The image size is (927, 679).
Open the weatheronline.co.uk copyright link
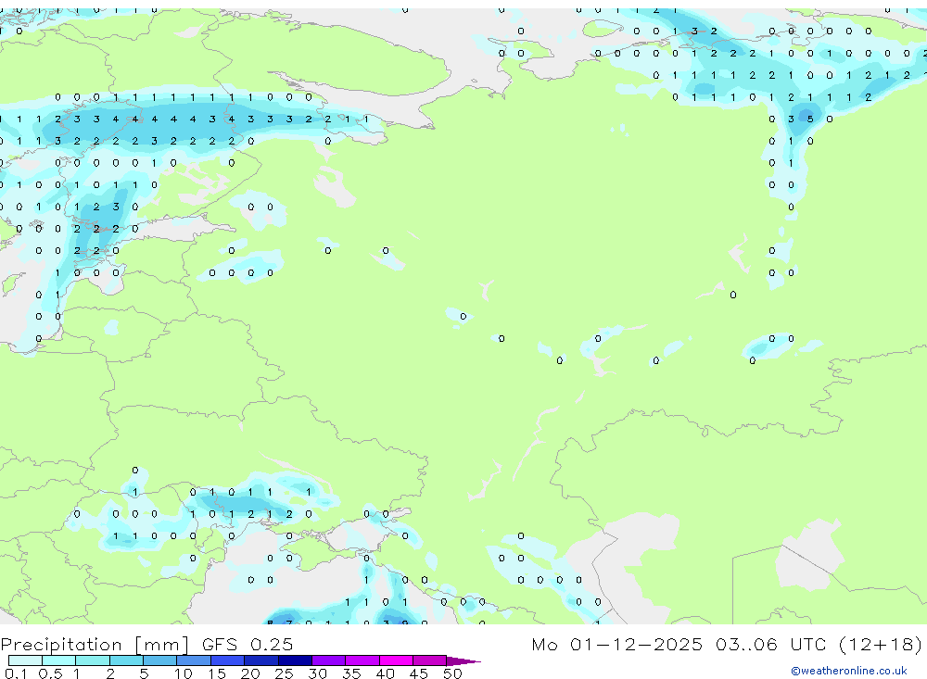click(x=848, y=671)
